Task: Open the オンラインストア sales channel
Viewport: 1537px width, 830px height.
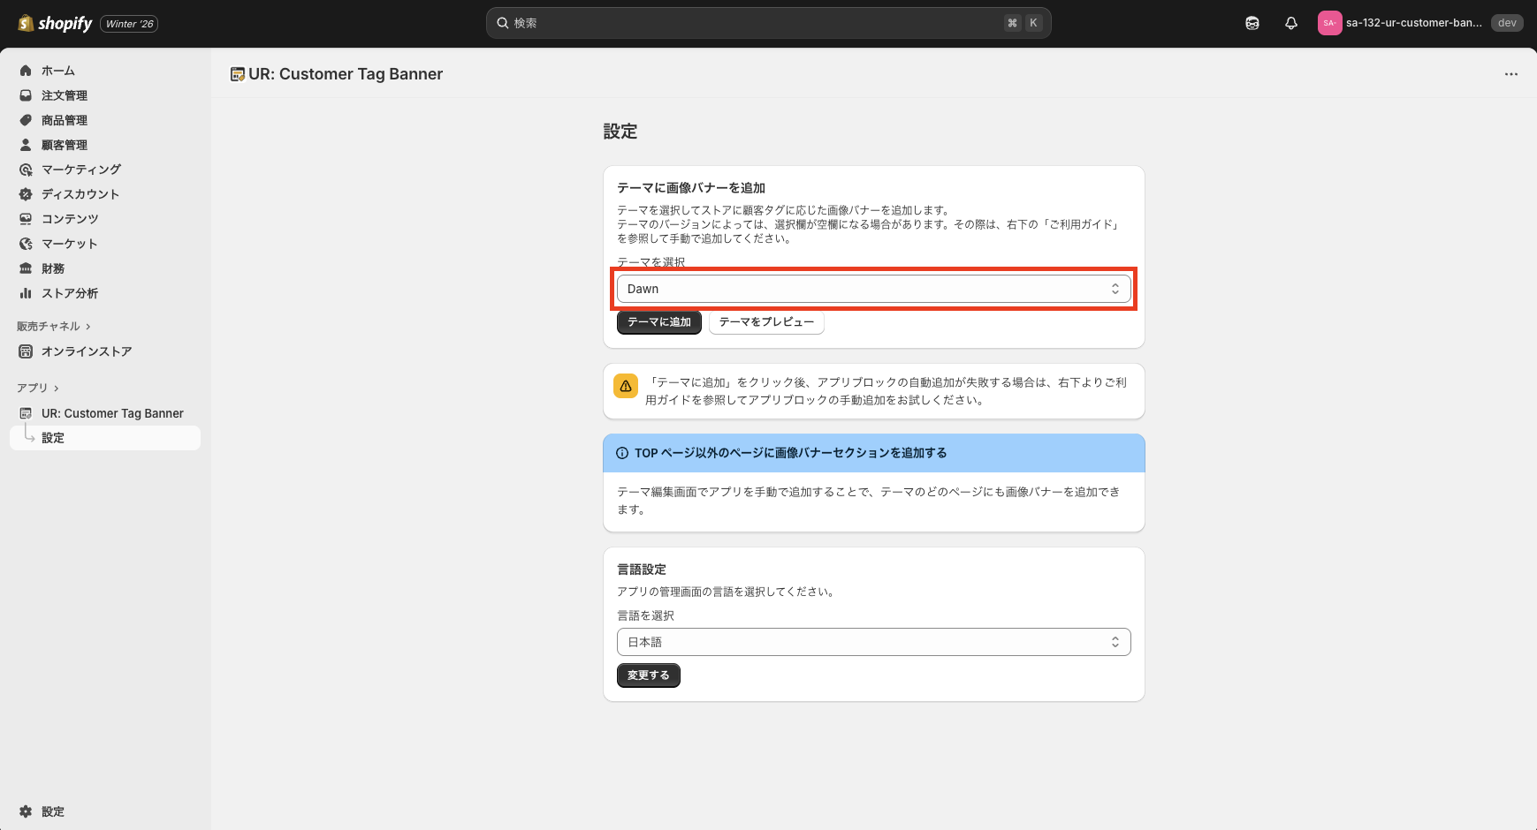Action: tap(86, 351)
